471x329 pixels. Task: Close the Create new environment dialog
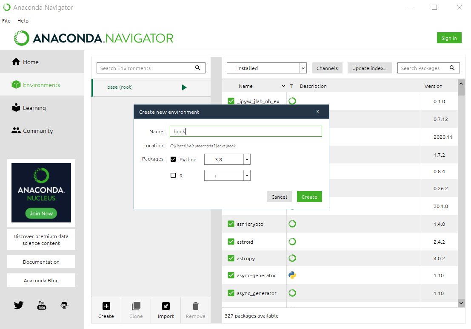(317, 112)
